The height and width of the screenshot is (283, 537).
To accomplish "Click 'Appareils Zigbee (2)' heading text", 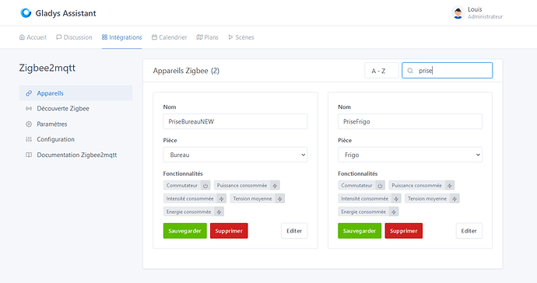I will click(x=186, y=71).
